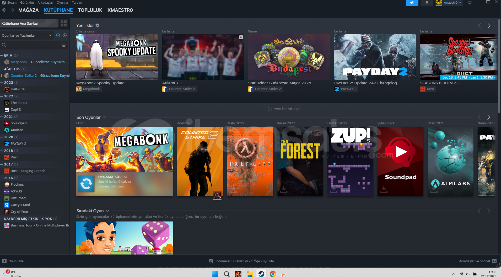Open the Oyunlar menu
501x277 pixels.
(x=62, y=2)
